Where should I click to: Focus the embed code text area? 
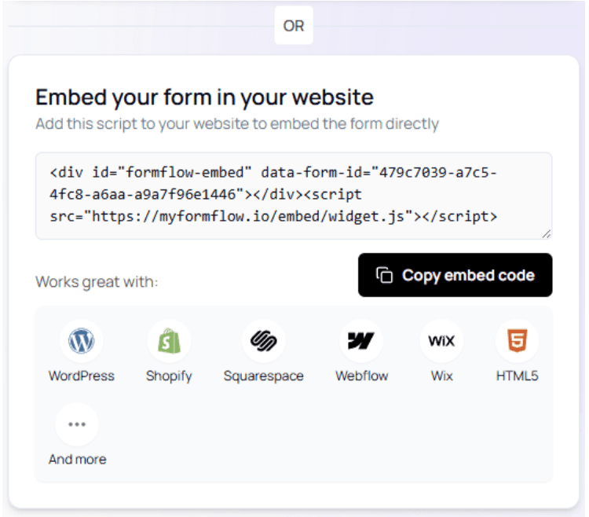pyautogui.click(x=294, y=196)
